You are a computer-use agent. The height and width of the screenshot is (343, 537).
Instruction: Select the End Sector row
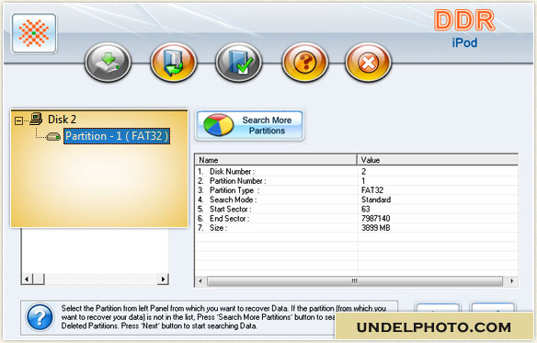pos(356,219)
